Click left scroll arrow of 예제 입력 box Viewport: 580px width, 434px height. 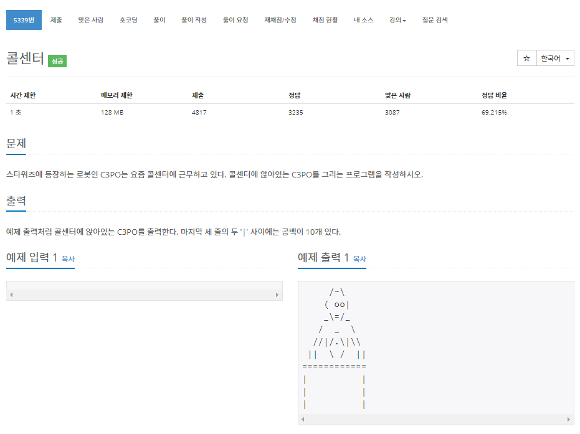pyautogui.click(x=11, y=295)
